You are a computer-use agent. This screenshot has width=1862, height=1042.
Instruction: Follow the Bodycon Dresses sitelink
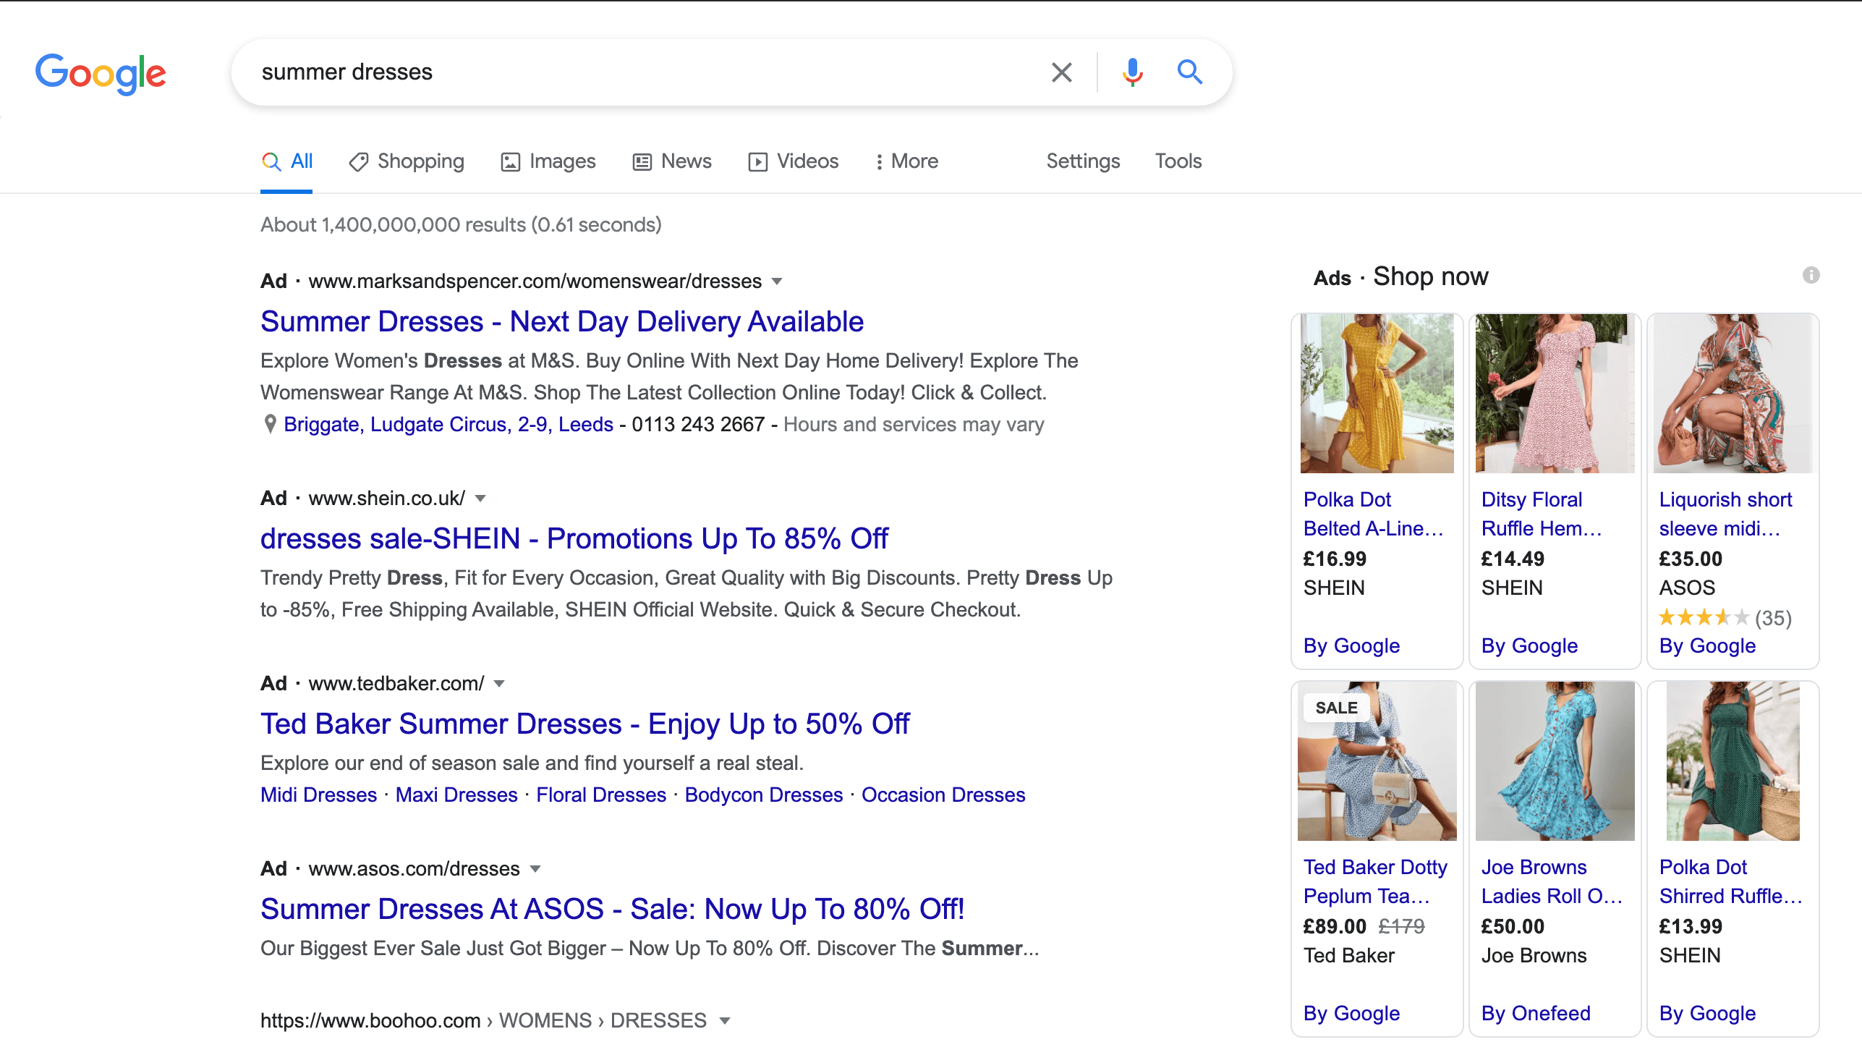click(x=764, y=795)
